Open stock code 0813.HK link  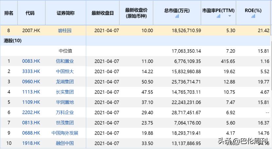31,123
